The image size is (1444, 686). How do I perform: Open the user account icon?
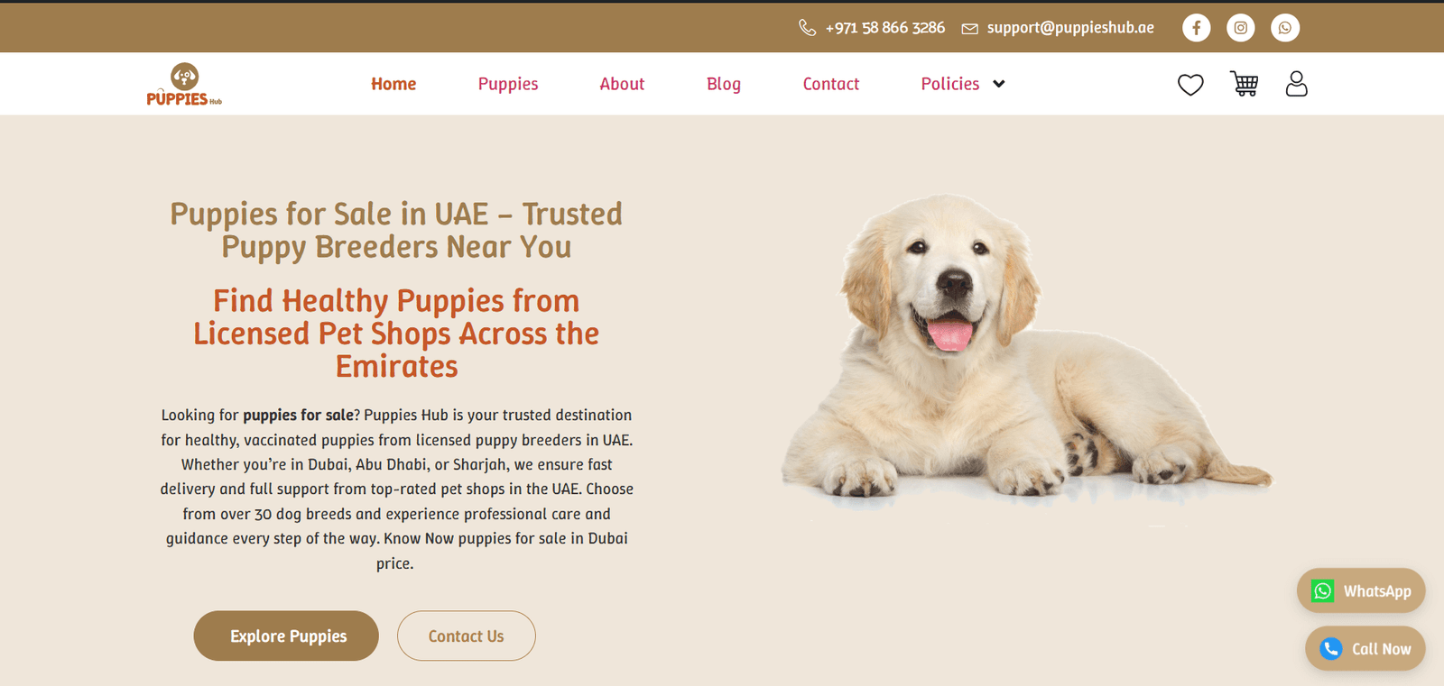pos(1296,84)
